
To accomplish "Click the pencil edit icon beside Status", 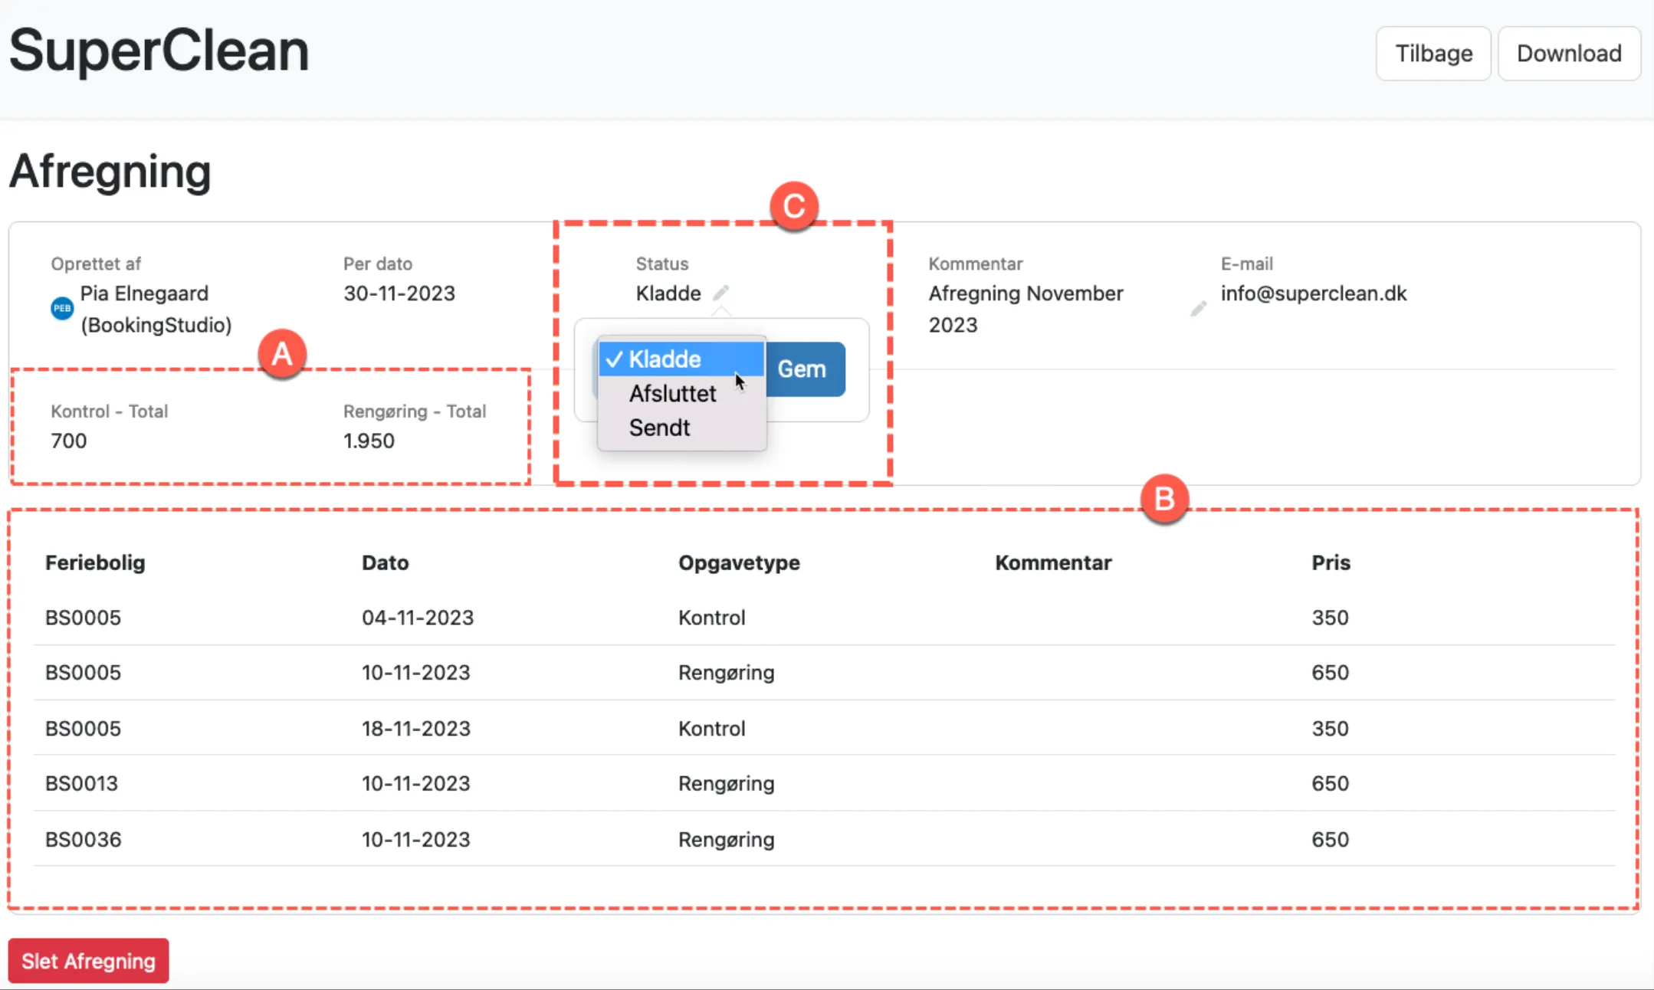I will click(720, 293).
